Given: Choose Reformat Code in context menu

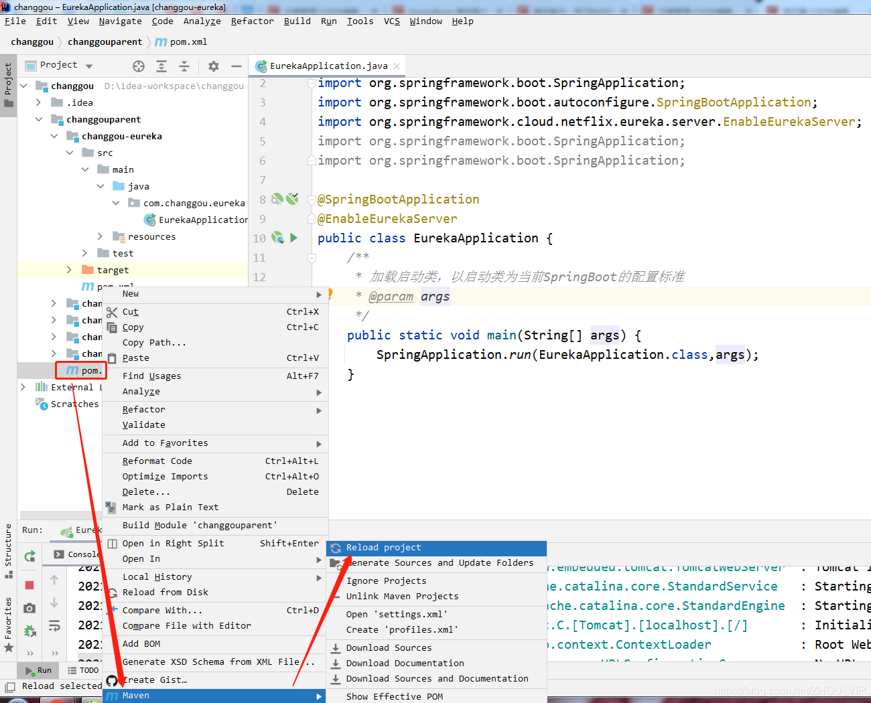Looking at the screenshot, I should 215,461.
